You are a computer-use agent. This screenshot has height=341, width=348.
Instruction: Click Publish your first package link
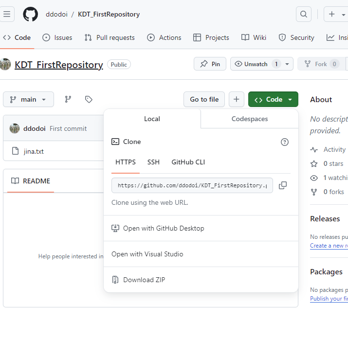pyautogui.click(x=329, y=299)
